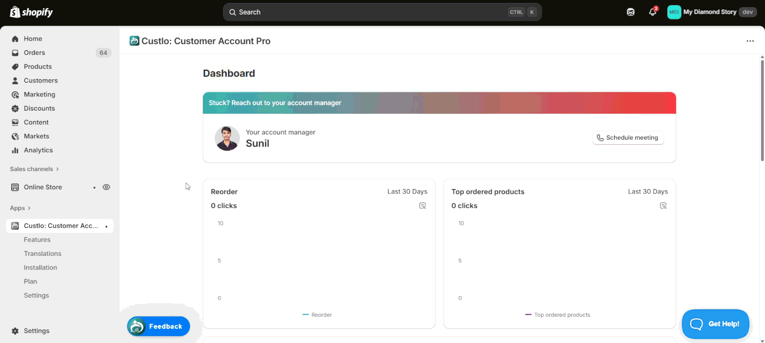Click the Orders count badge 64
The image size is (765, 343).
103,53
